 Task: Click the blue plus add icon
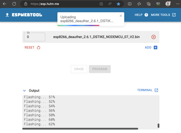(156, 47)
